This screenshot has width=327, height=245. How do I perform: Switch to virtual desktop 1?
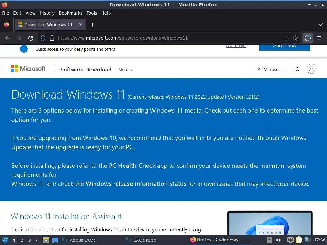(x=14, y=240)
